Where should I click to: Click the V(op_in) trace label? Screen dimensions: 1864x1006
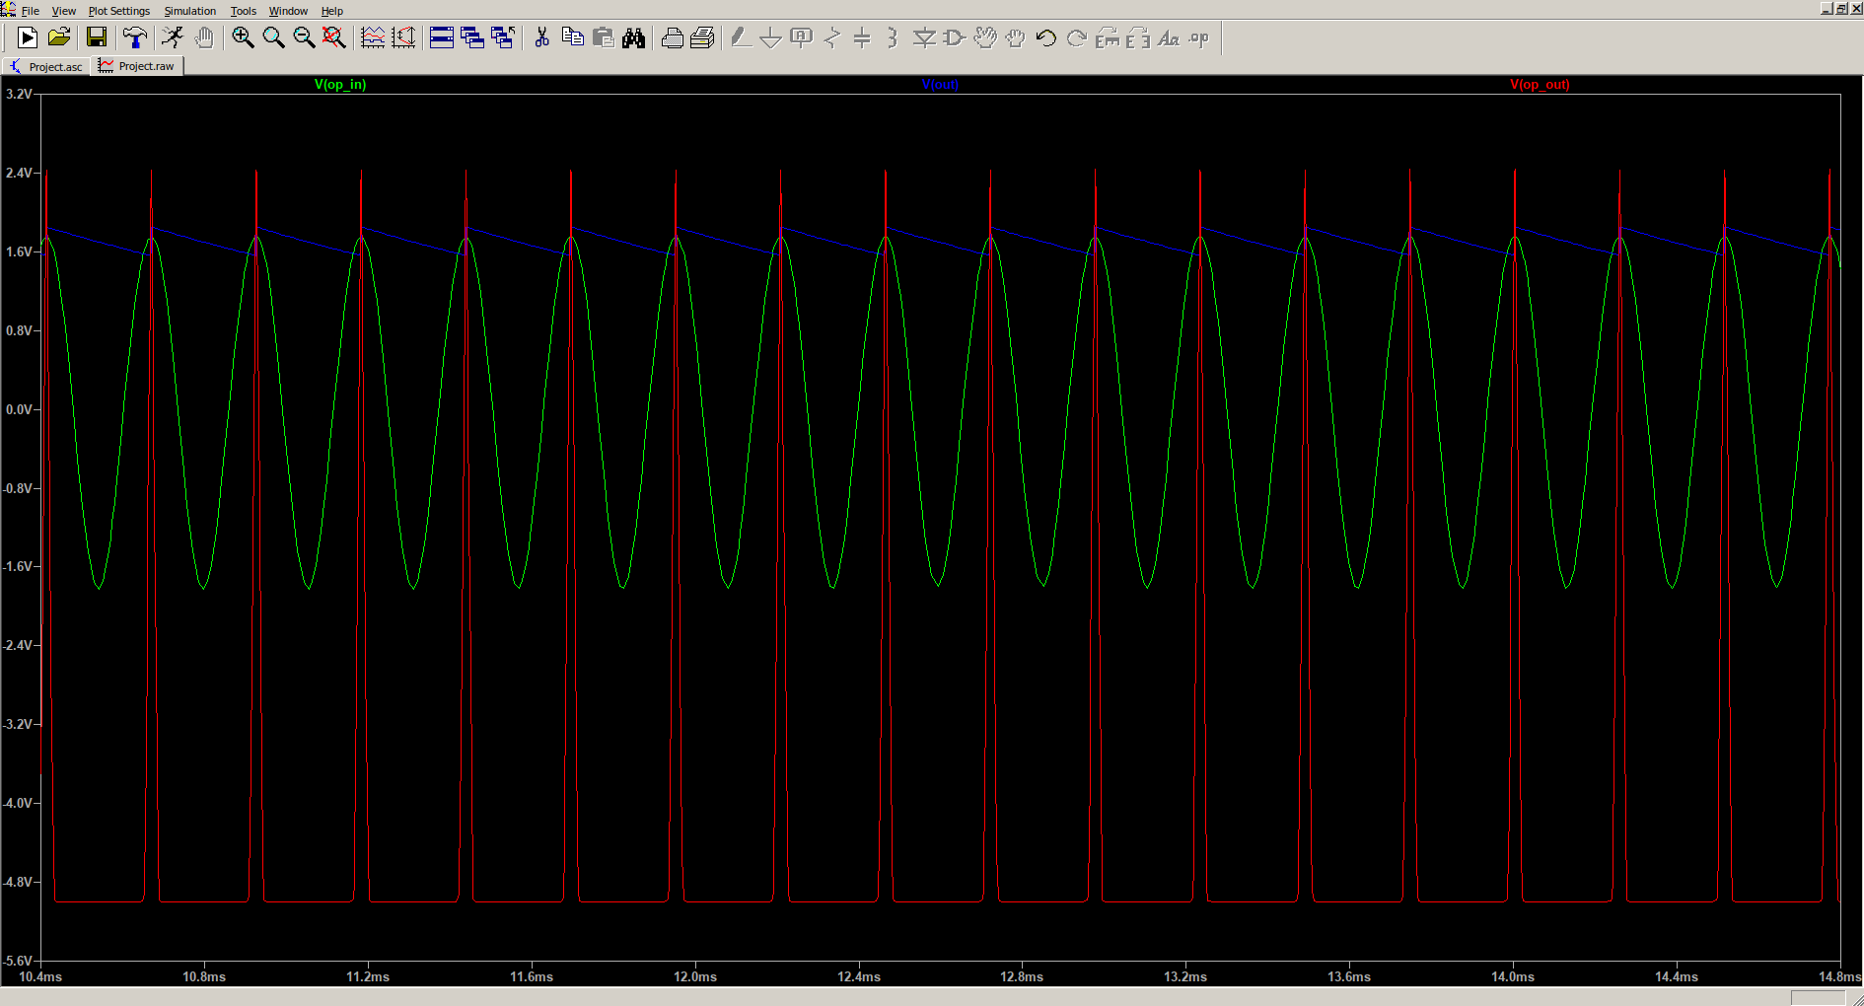[x=339, y=84]
